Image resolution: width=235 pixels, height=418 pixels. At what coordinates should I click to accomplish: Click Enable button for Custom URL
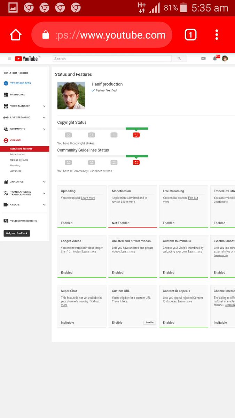150,323
